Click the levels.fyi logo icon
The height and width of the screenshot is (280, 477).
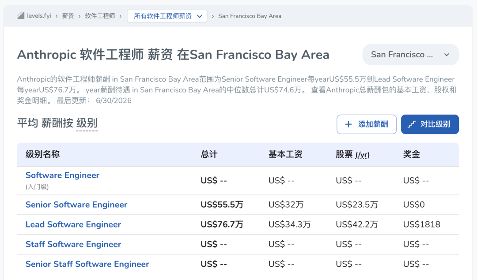click(21, 15)
